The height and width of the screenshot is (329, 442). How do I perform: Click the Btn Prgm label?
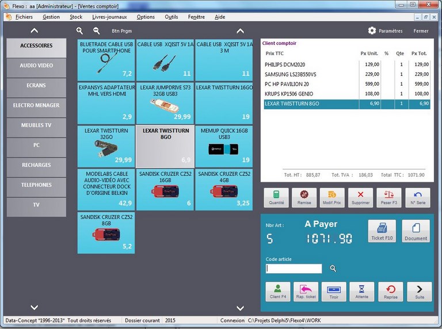121,30
